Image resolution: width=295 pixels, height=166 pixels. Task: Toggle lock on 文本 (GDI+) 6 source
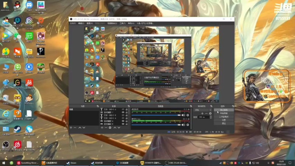pos(126,109)
